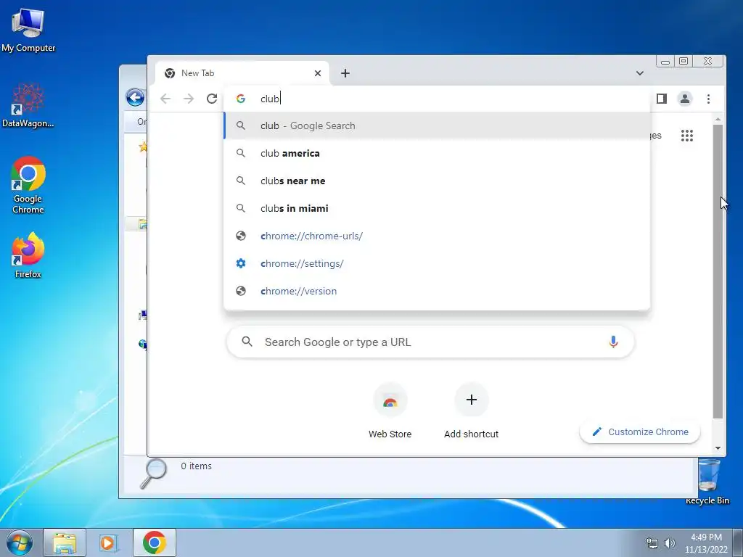Click the '0 items' text in Explorer

coord(196,466)
